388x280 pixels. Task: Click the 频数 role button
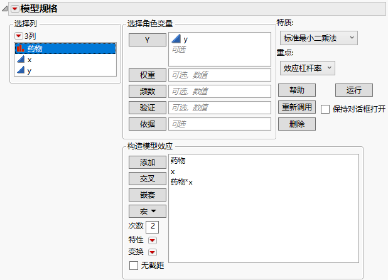pyautogui.click(x=148, y=91)
